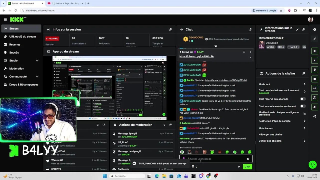320x180 pixels.
Task: Click username ZG13_UnKnOwN in moderation list
Action: [129, 137]
